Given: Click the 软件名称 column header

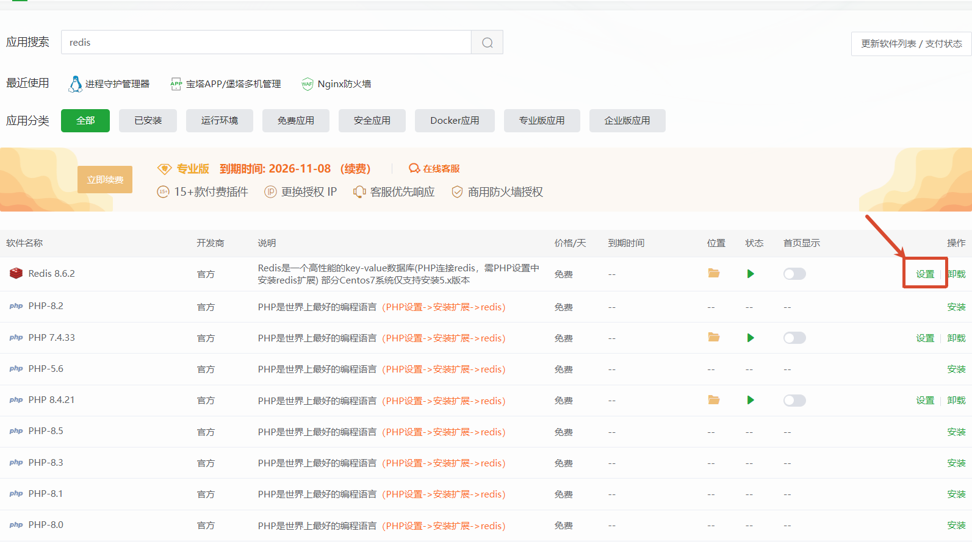Looking at the screenshot, I should tap(24, 243).
